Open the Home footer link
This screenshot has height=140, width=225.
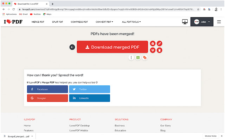[x=27, y=126]
